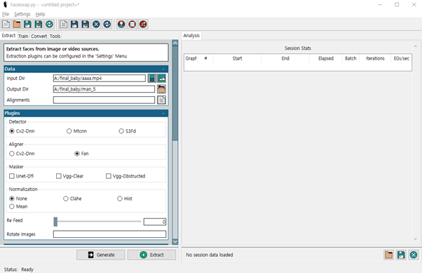Select Cv2-Dnn aligner
Viewport: 422px width, 273px height.
coord(22,154)
